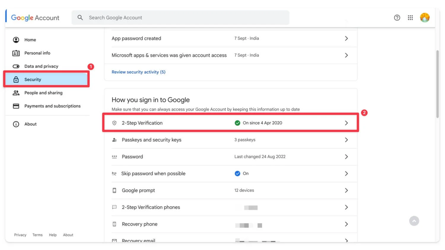Open the Google apps grid icon
This screenshot has width=445, height=250.
point(410,18)
